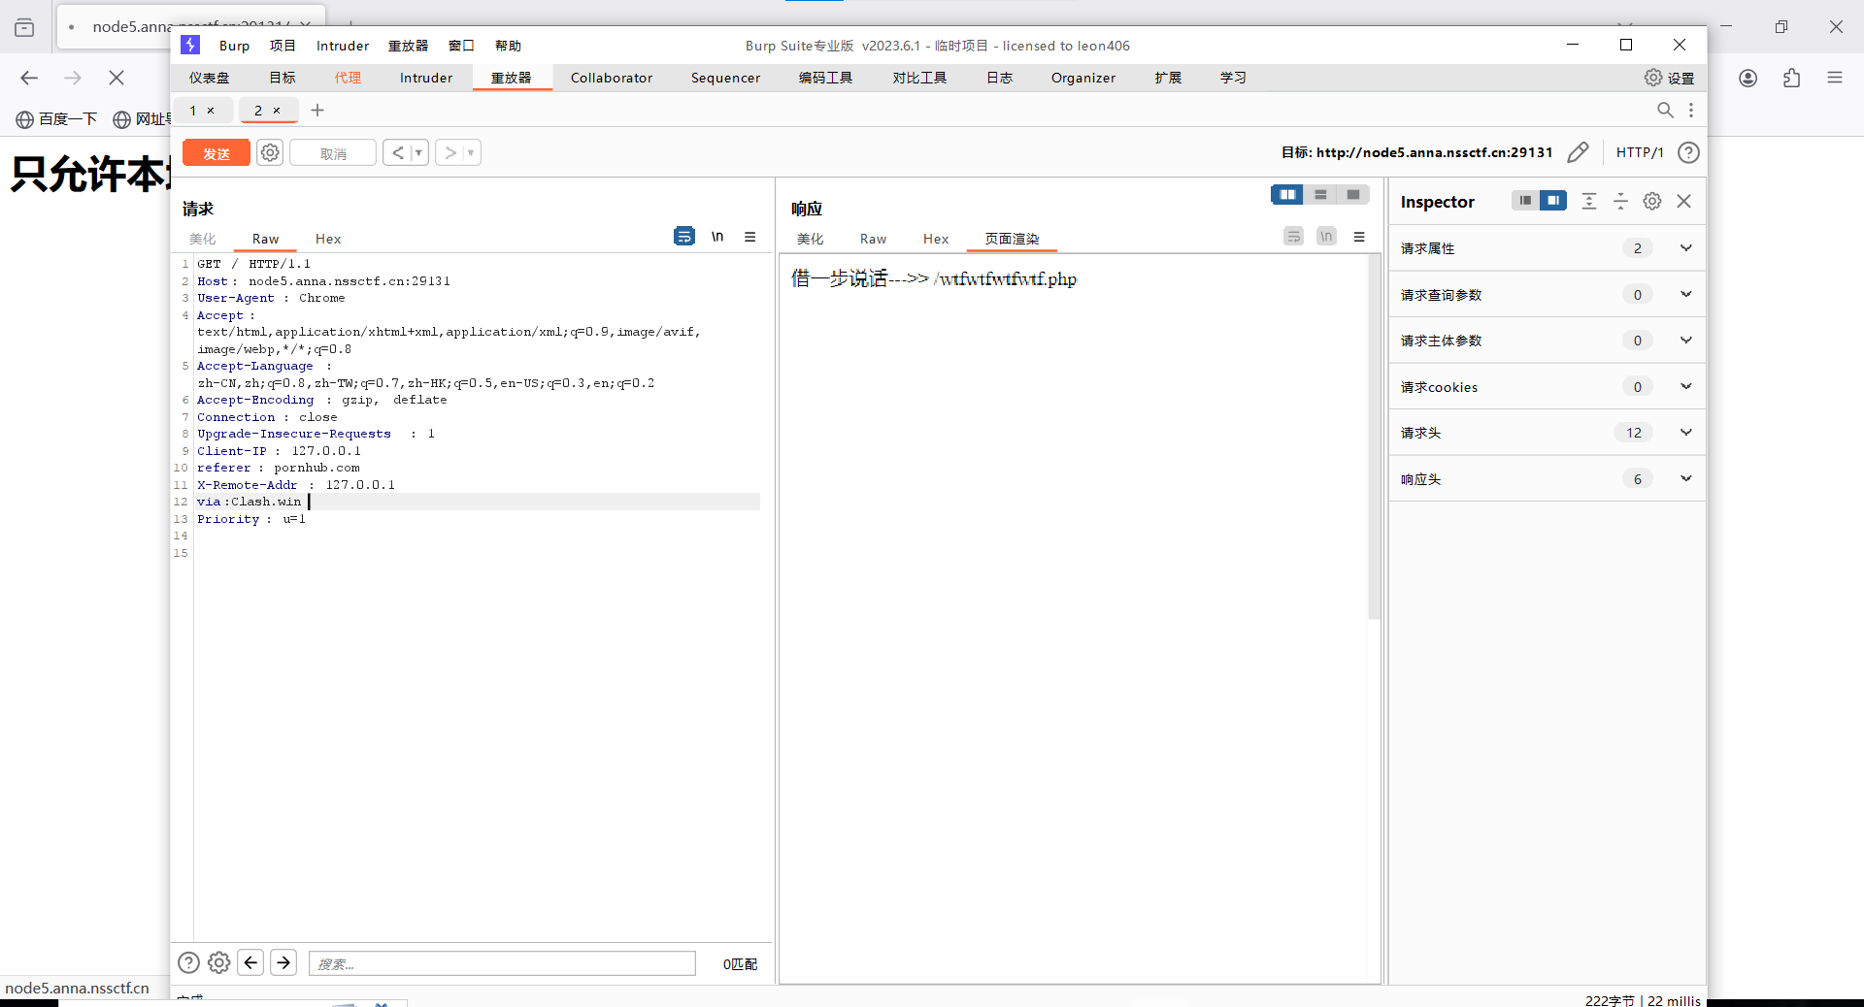Screen dimensions: 1864x1007
Task: Switch to the Sequencer tab
Action: pos(725,78)
